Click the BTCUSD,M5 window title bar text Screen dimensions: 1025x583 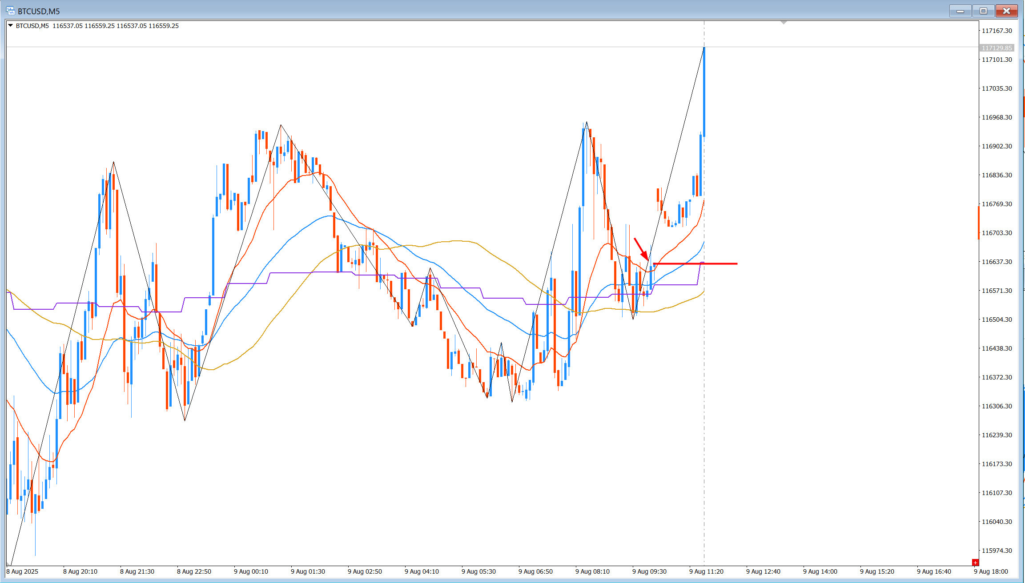tap(39, 11)
